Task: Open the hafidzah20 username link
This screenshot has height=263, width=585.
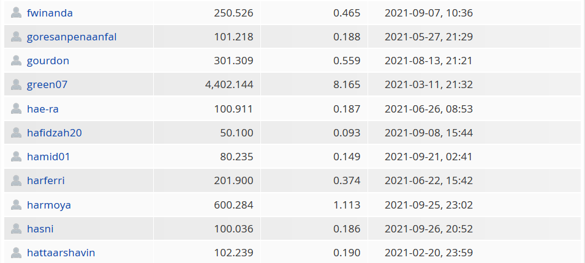Action: (54, 133)
